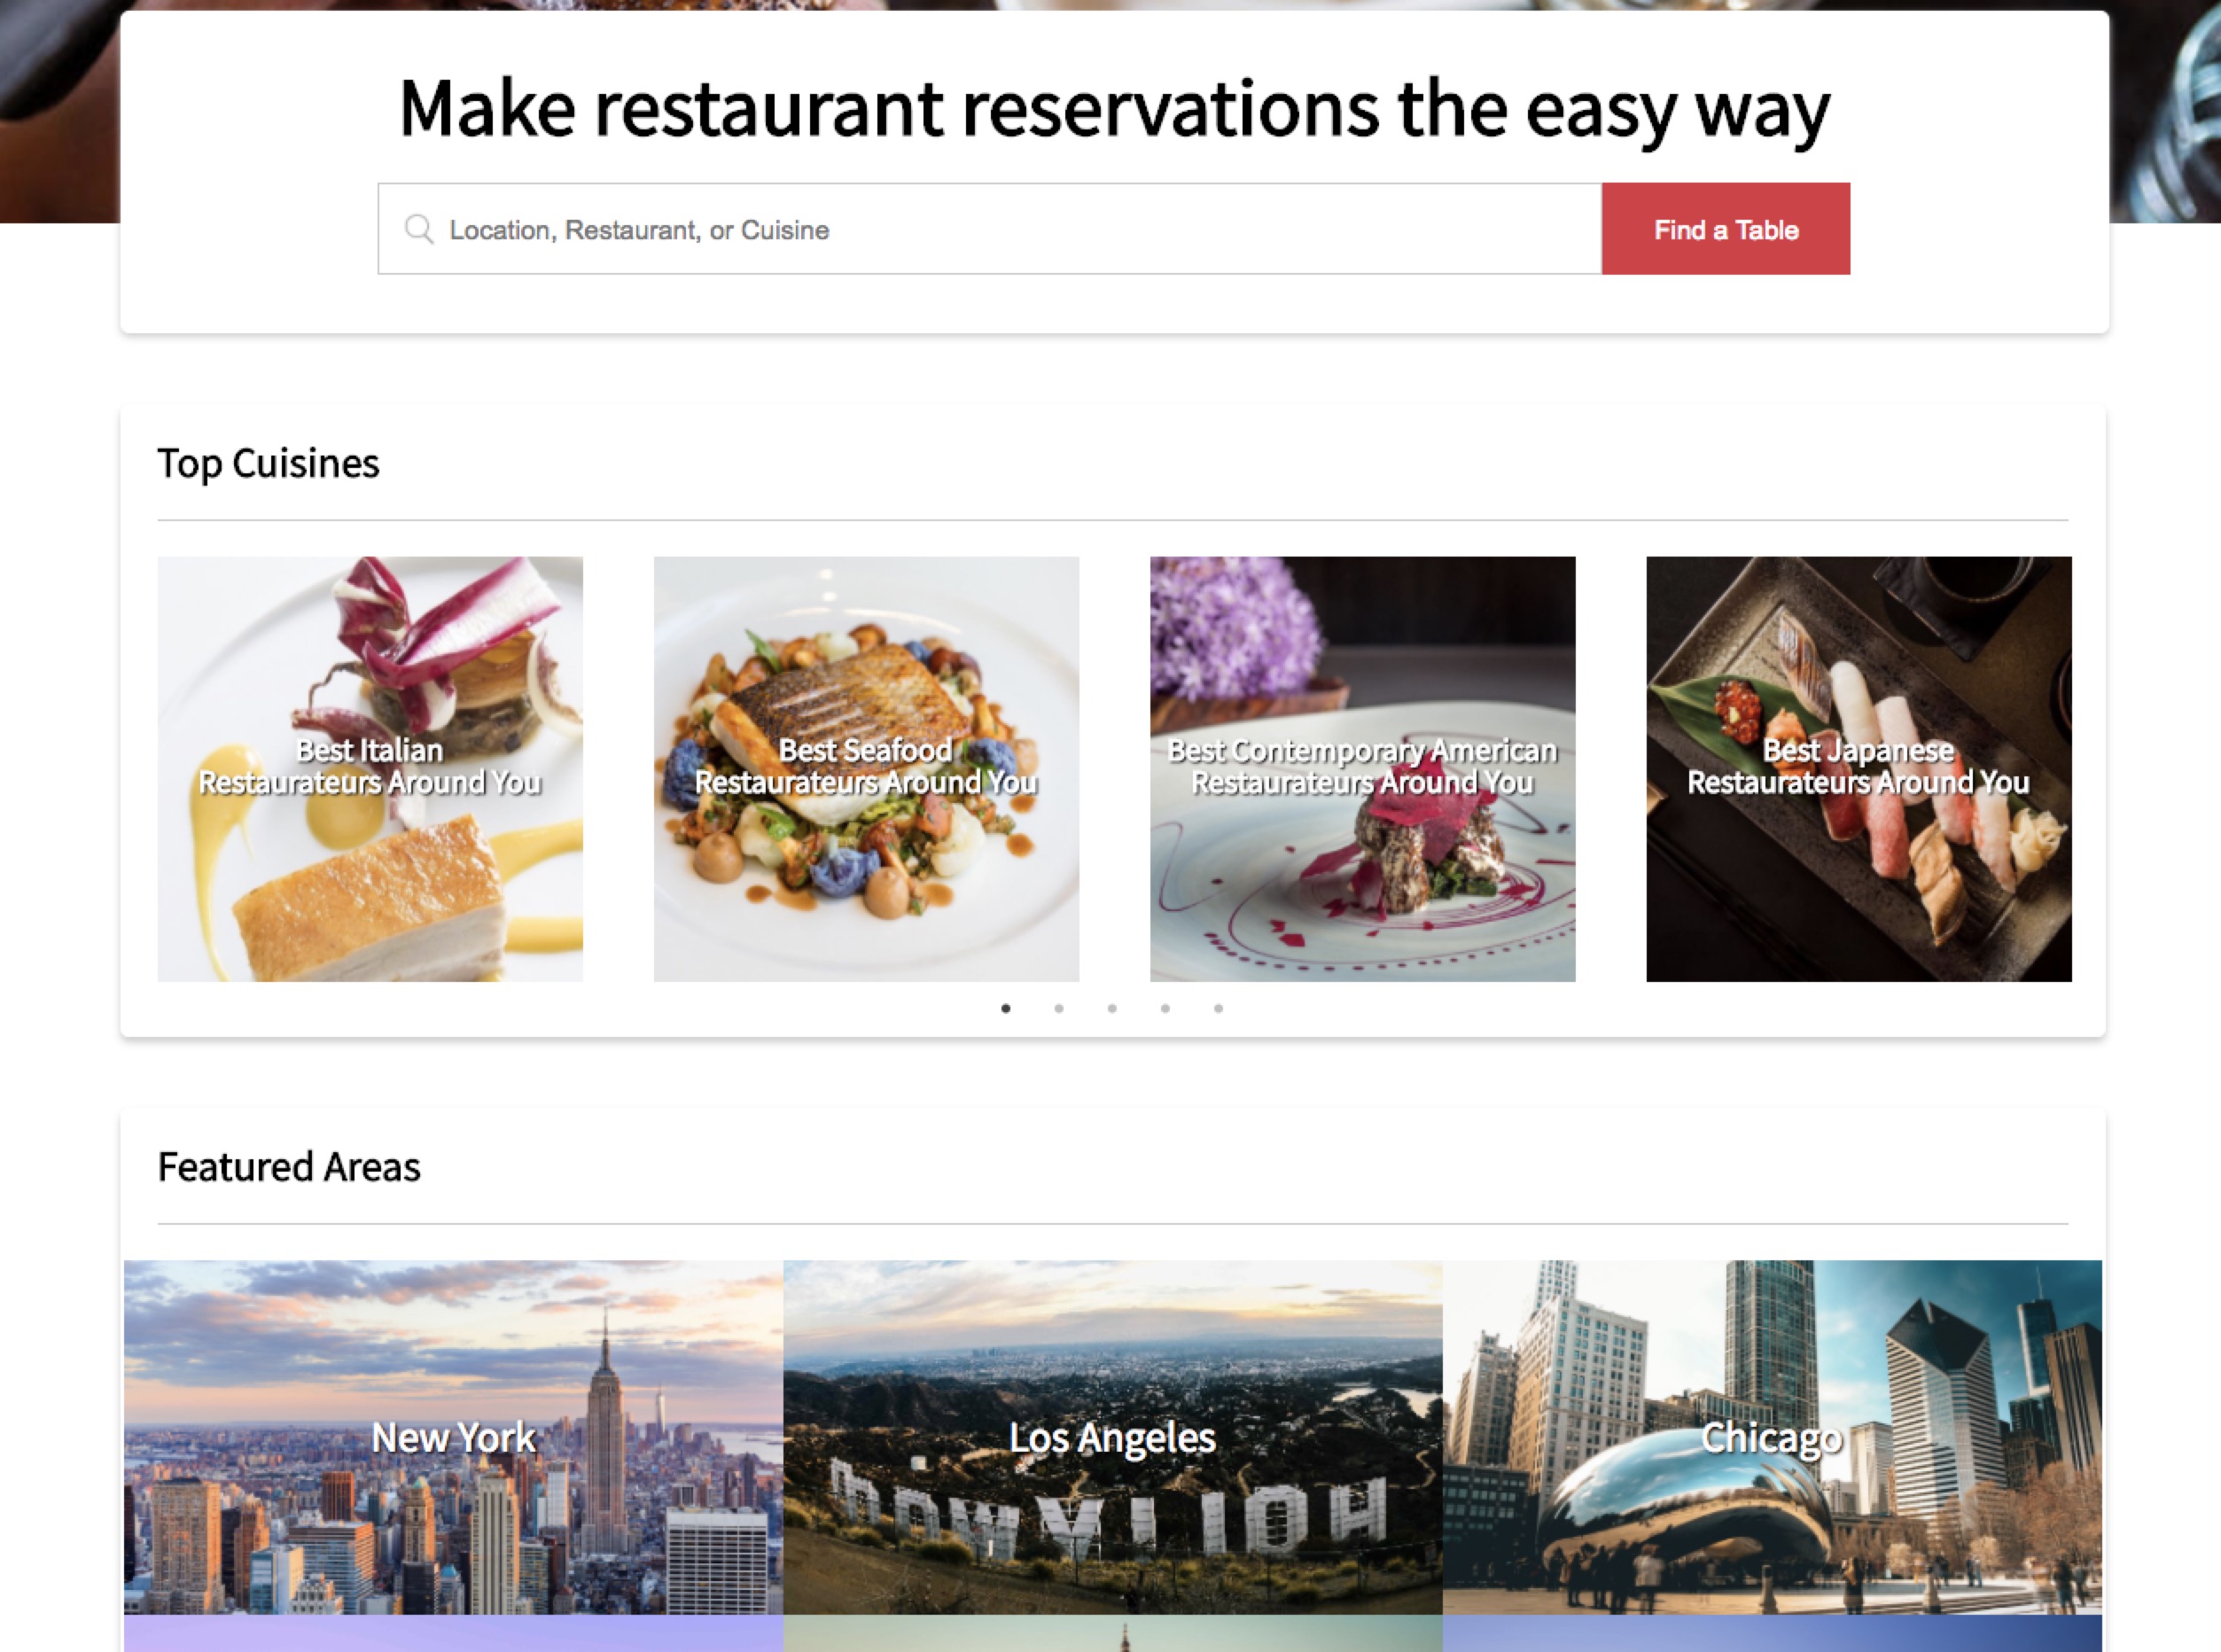Viewport: 2221px width, 1652px height.
Task: Click the Top Cuisines section heading
Action: tap(268, 464)
